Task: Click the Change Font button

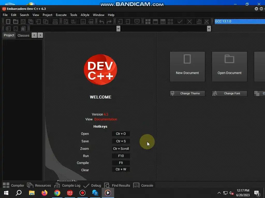Action: [230, 93]
